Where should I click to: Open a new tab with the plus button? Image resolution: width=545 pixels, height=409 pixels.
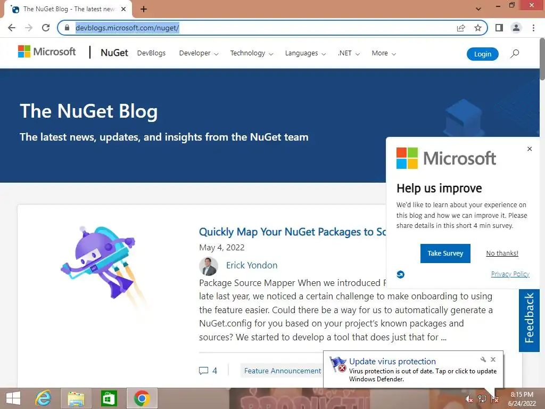click(144, 9)
